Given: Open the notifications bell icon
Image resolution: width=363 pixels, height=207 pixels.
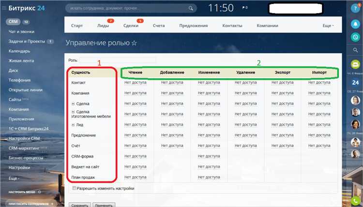Looking at the screenshot, I should 355,24.
